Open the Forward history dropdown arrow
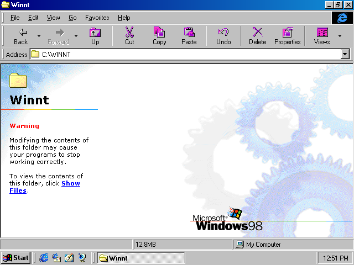The image size is (354, 265). [76, 36]
